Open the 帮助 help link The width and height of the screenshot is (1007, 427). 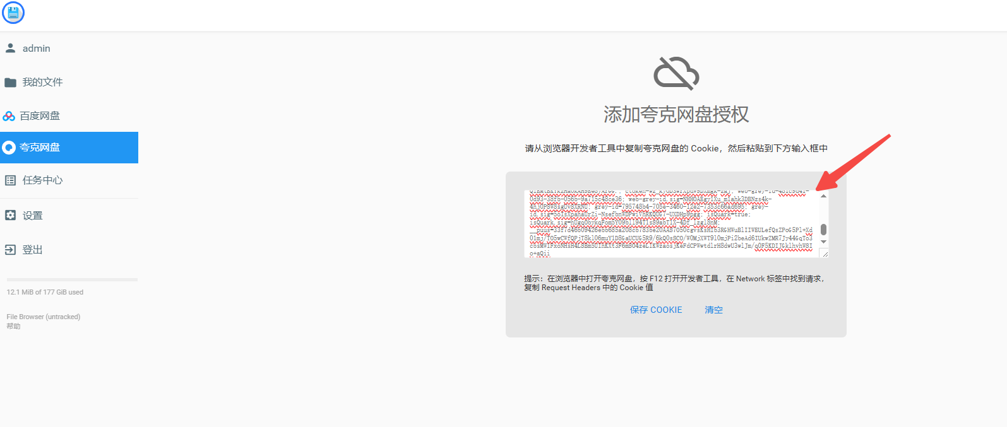(x=13, y=326)
